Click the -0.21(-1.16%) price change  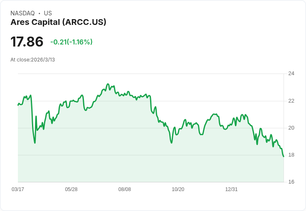[71, 42]
